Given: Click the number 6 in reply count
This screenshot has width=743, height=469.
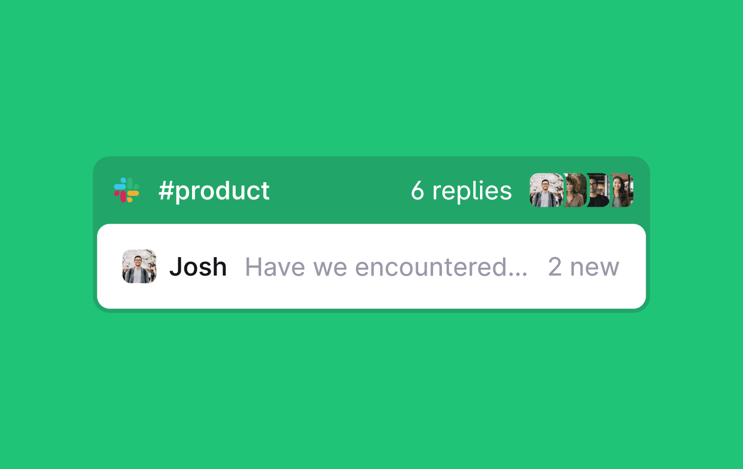Looking at the screenshot, I should point(417,191).
